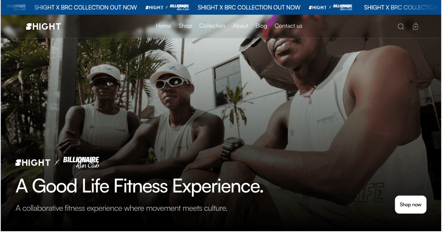Open the Blog menu link
This screenshot has width=442, height=232.
(x=261, y=26)
